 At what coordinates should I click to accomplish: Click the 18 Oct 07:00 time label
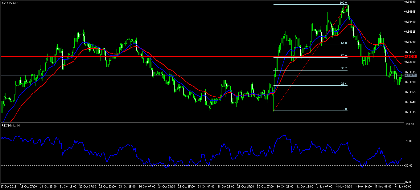28,187
